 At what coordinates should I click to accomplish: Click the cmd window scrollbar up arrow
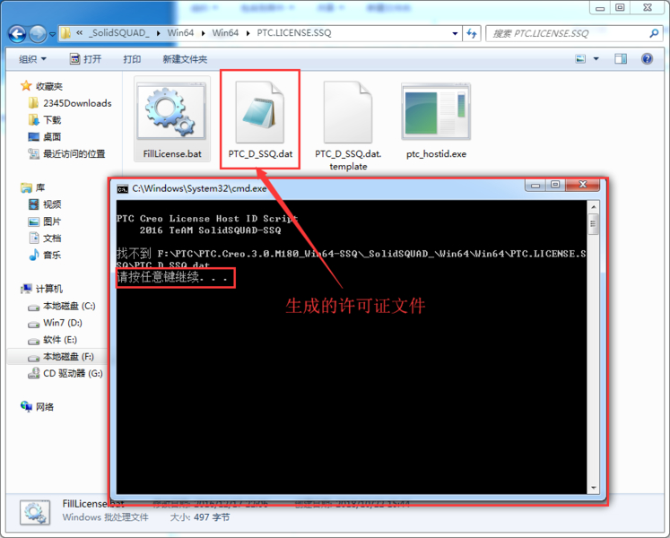[x=593, y=207]
